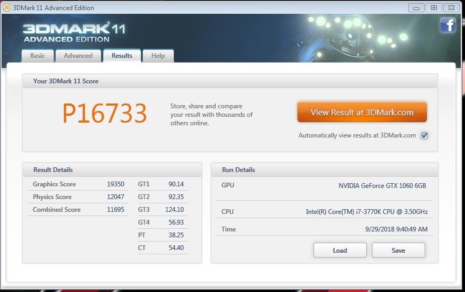
Task: Click the Run Details panel header
Action: [x=324, y=170]
